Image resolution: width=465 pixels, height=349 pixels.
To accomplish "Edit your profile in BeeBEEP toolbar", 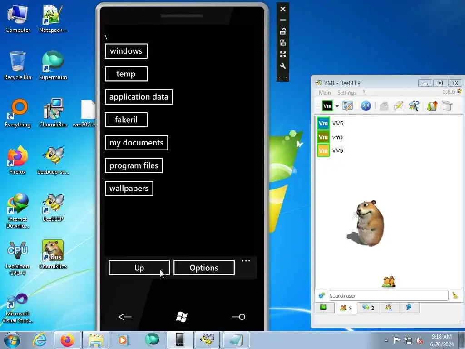I will (347, 106).
